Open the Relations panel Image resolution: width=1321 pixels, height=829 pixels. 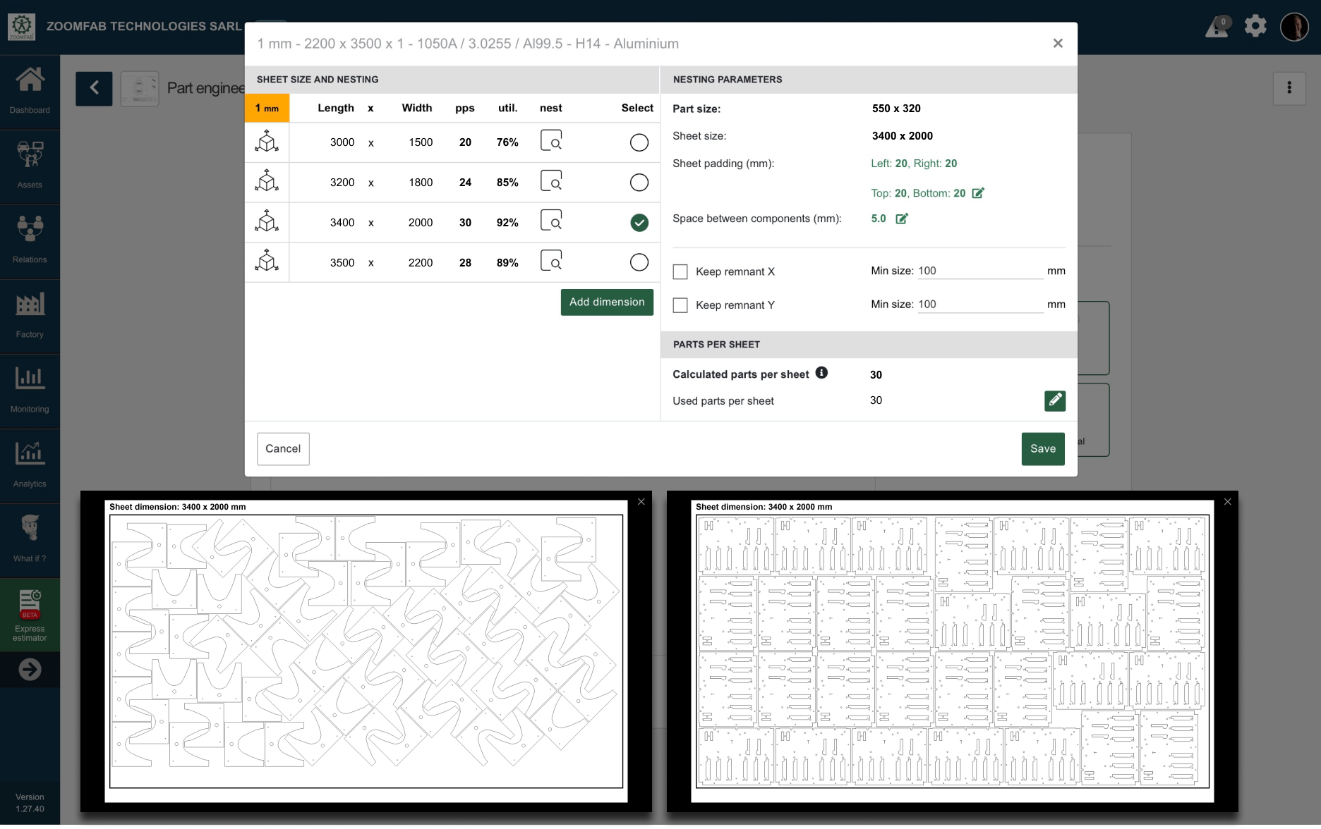tap(30, 240)
